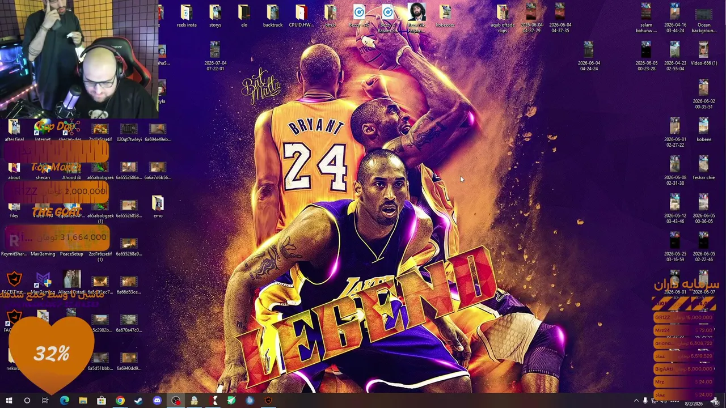726x408 pixels.
Task: Select the 'kobeeeez' desktop folder
Action: (445, 16)
